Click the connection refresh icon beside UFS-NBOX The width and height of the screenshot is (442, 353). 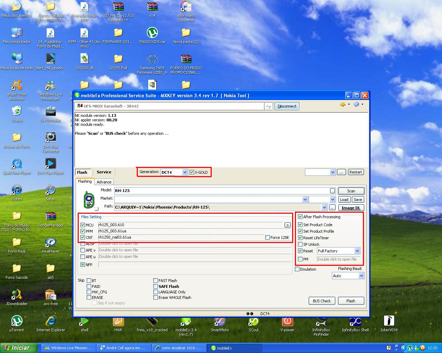[269, 106]
